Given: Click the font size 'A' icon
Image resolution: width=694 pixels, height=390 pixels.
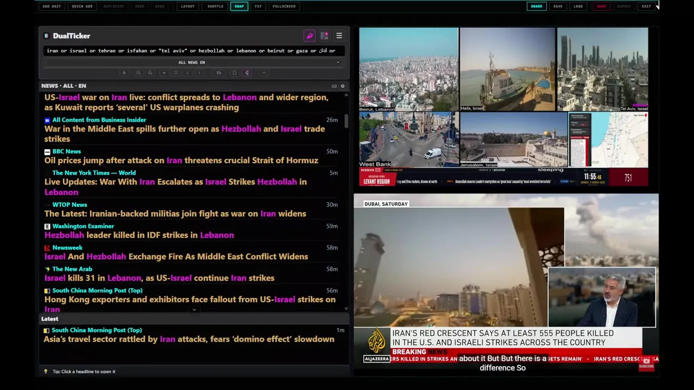Looking at the screenshot, I should click(x=124, y=73).
